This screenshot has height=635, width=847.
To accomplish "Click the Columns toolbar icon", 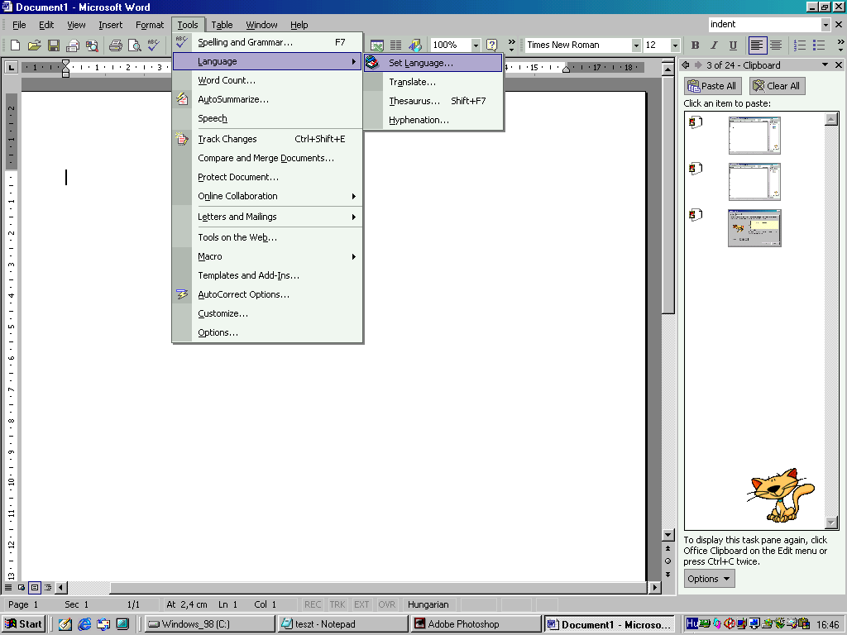I will (396, 45).
